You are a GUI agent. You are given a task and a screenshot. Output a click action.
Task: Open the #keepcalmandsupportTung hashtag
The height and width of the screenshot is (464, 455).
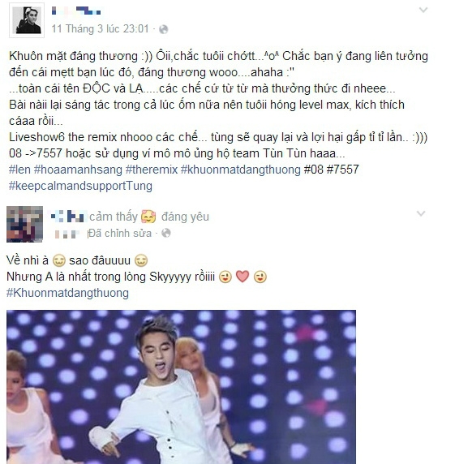80,186
